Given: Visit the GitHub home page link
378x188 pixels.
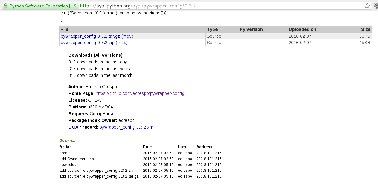Looking at the screenshot, I should (140, 93).
